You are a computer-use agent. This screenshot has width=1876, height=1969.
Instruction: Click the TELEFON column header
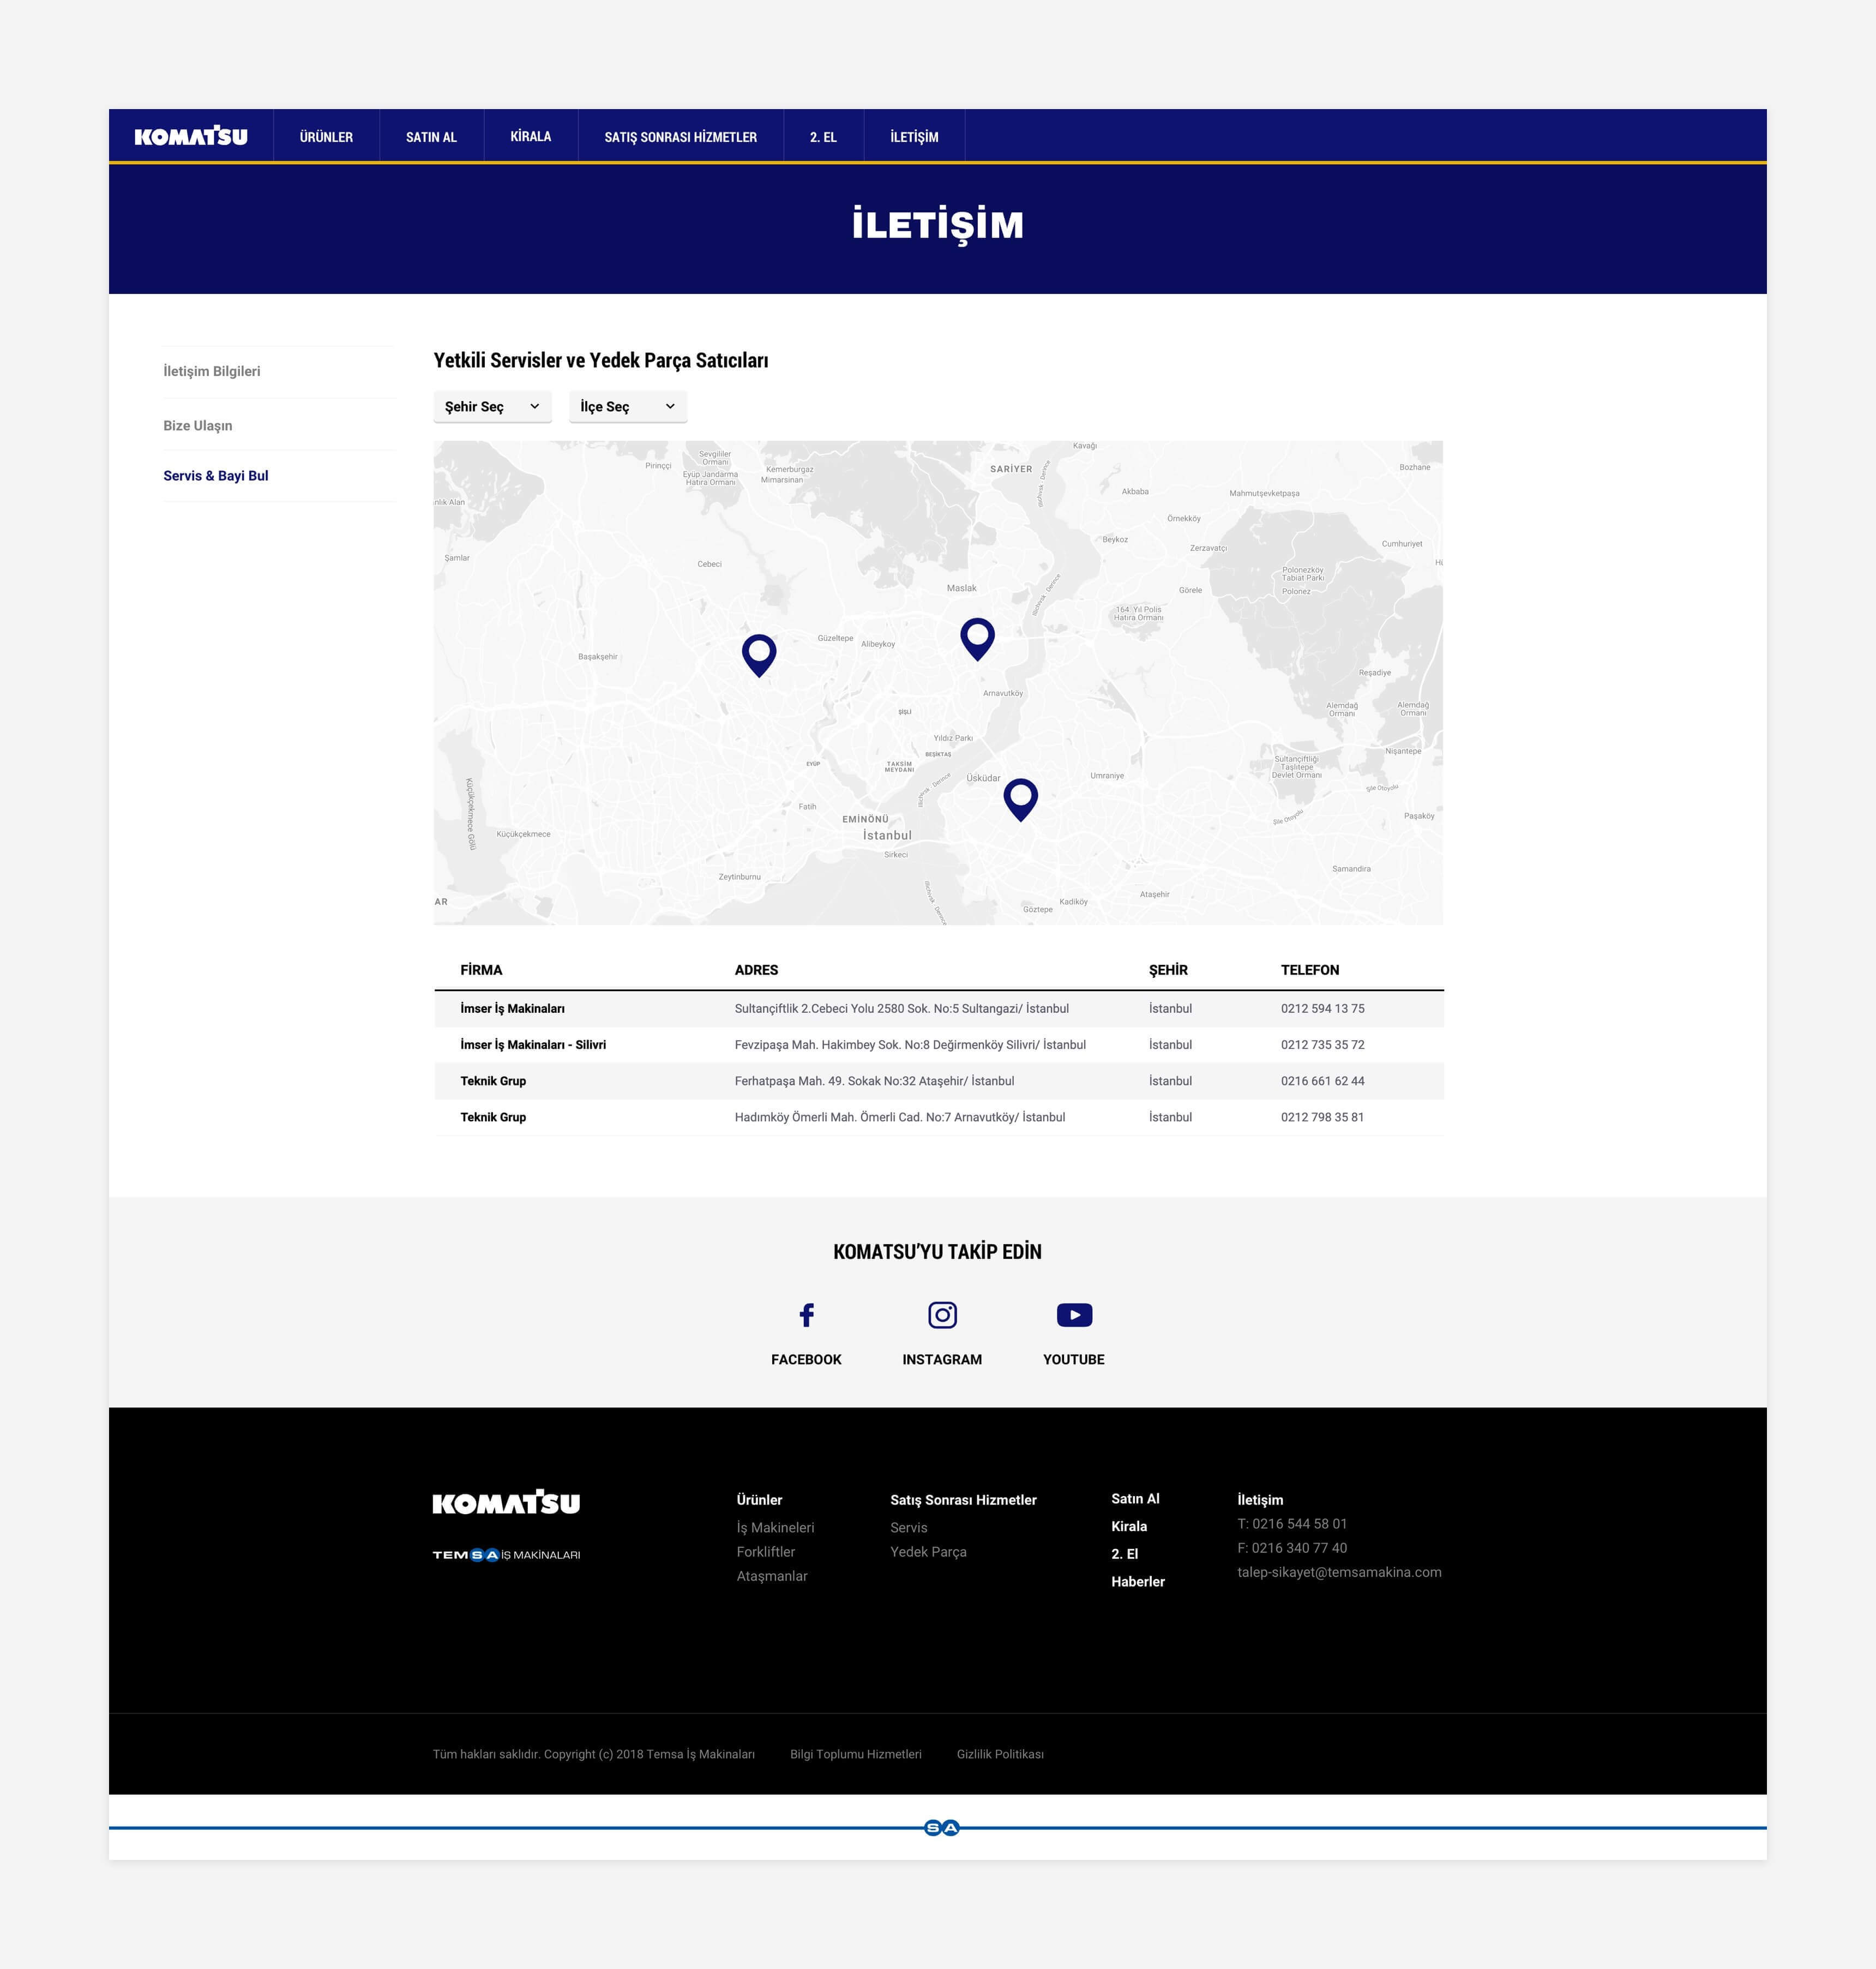coord(1309,969)
